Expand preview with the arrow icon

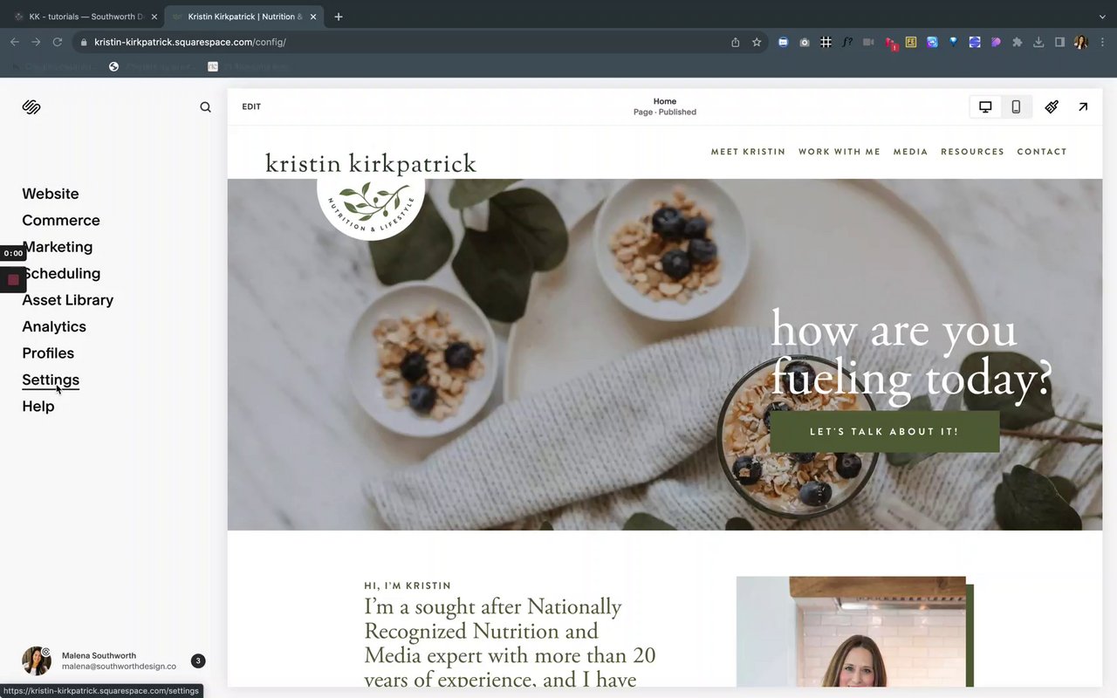click(x=1083, y=106)
